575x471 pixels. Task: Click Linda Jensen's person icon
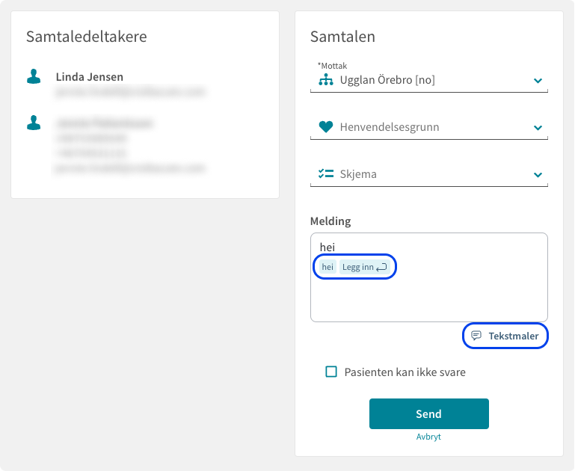(34, 76)
